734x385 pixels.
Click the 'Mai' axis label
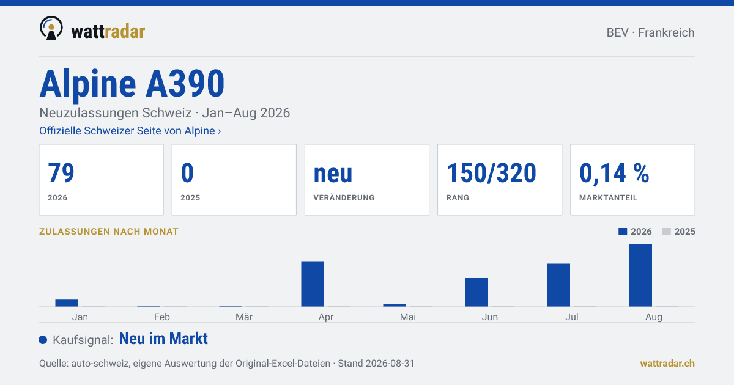tap(408, 317)
